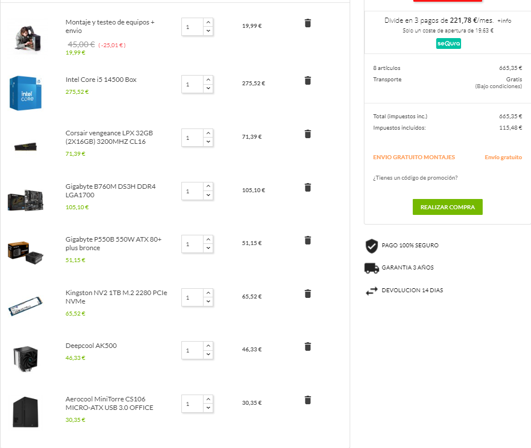Increase Aerocool MiniTorre CS106 quantity
531x448 pixels.
[x=208, y=400]
